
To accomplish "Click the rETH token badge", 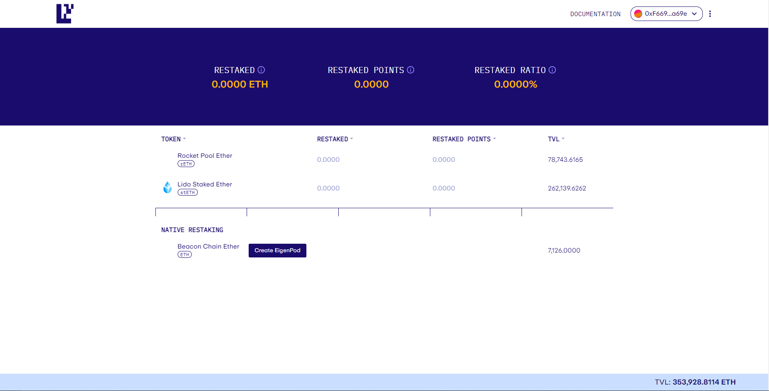I will 186,164.
